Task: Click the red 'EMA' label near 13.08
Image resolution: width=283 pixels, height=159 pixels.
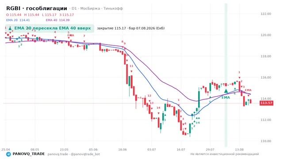Action: [248, 90]
